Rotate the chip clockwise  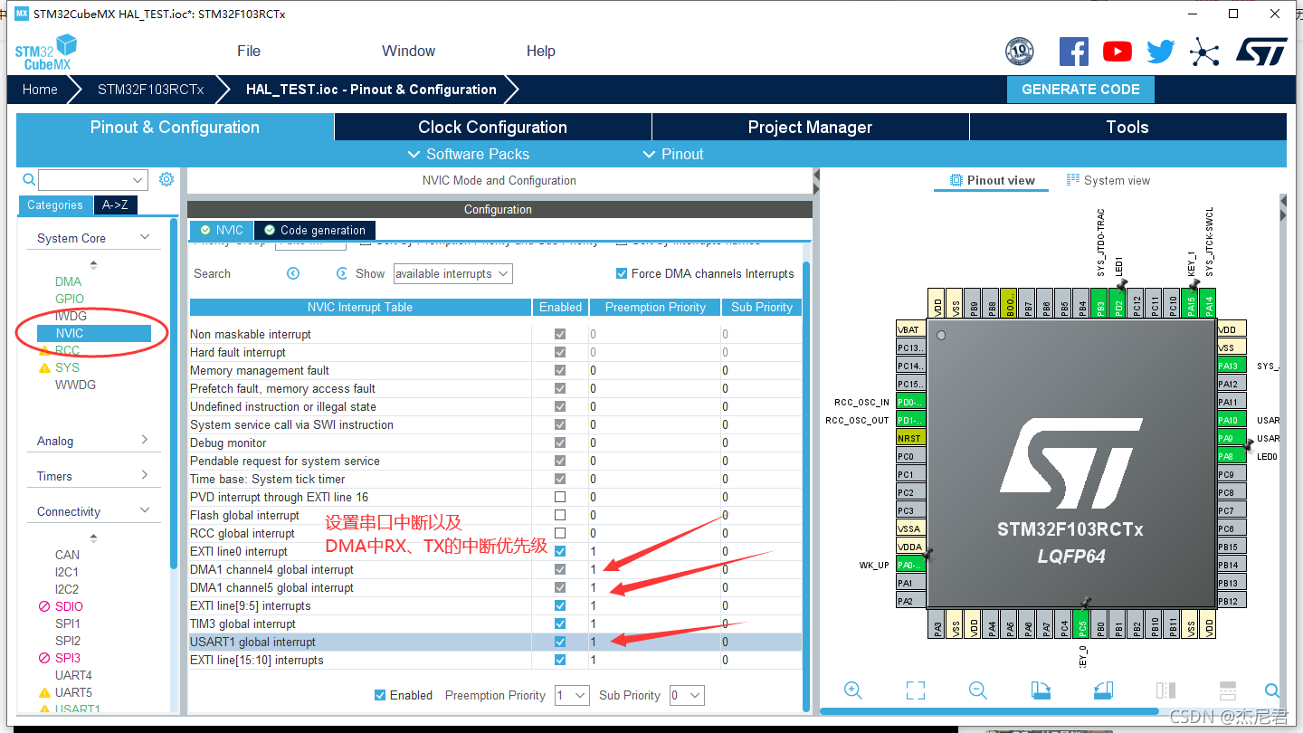tap(1041, 690)
